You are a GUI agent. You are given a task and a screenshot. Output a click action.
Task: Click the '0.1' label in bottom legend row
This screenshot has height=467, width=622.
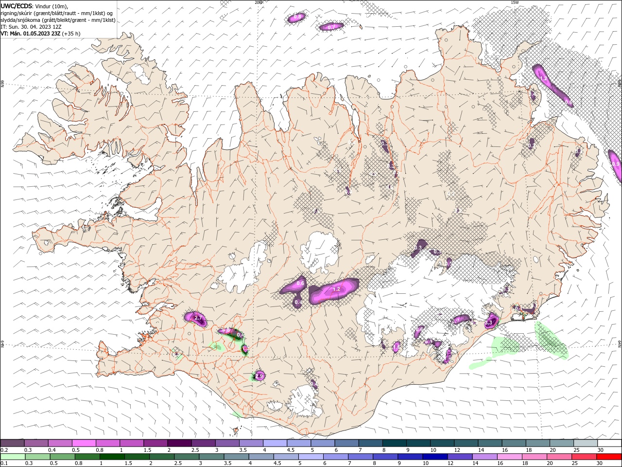coord(4,464)
